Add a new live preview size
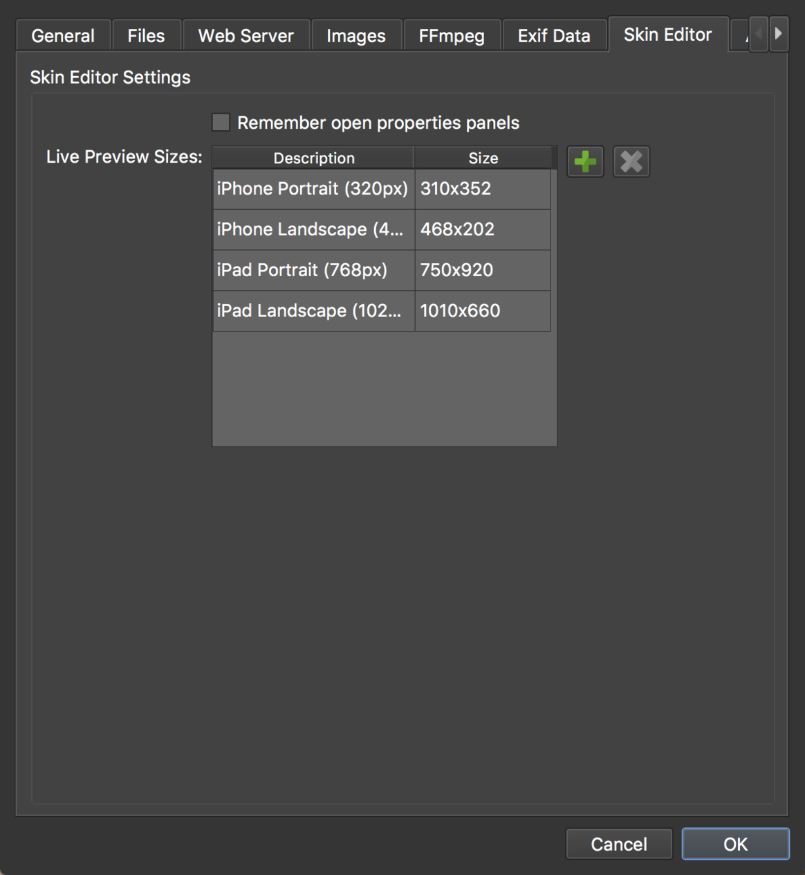Screen dimensions: 805x875 point(585,162)
